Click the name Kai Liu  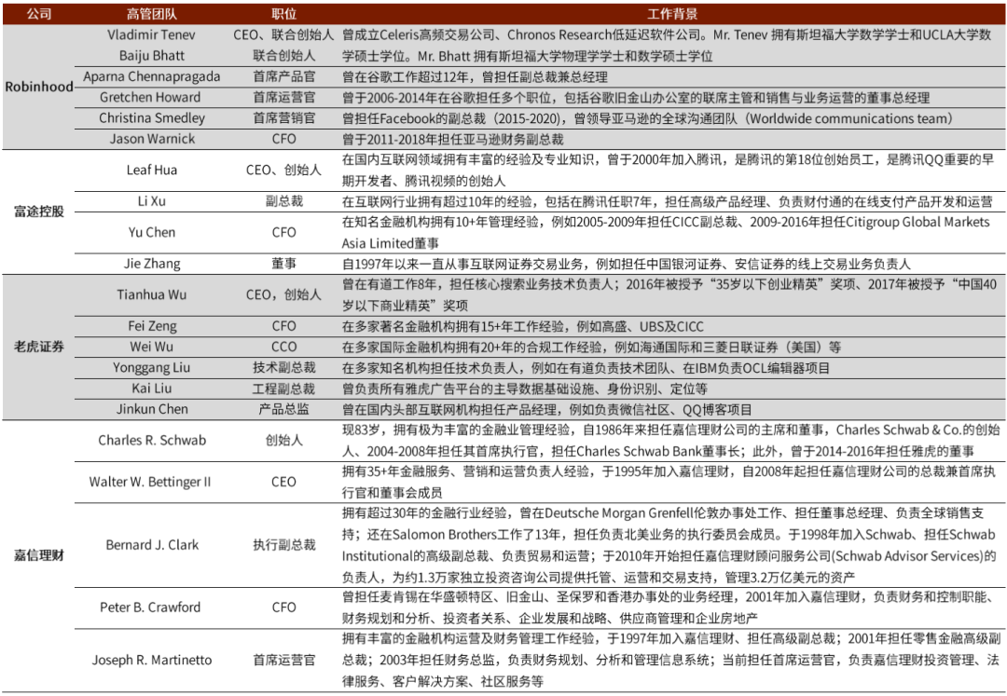(152, 389)
